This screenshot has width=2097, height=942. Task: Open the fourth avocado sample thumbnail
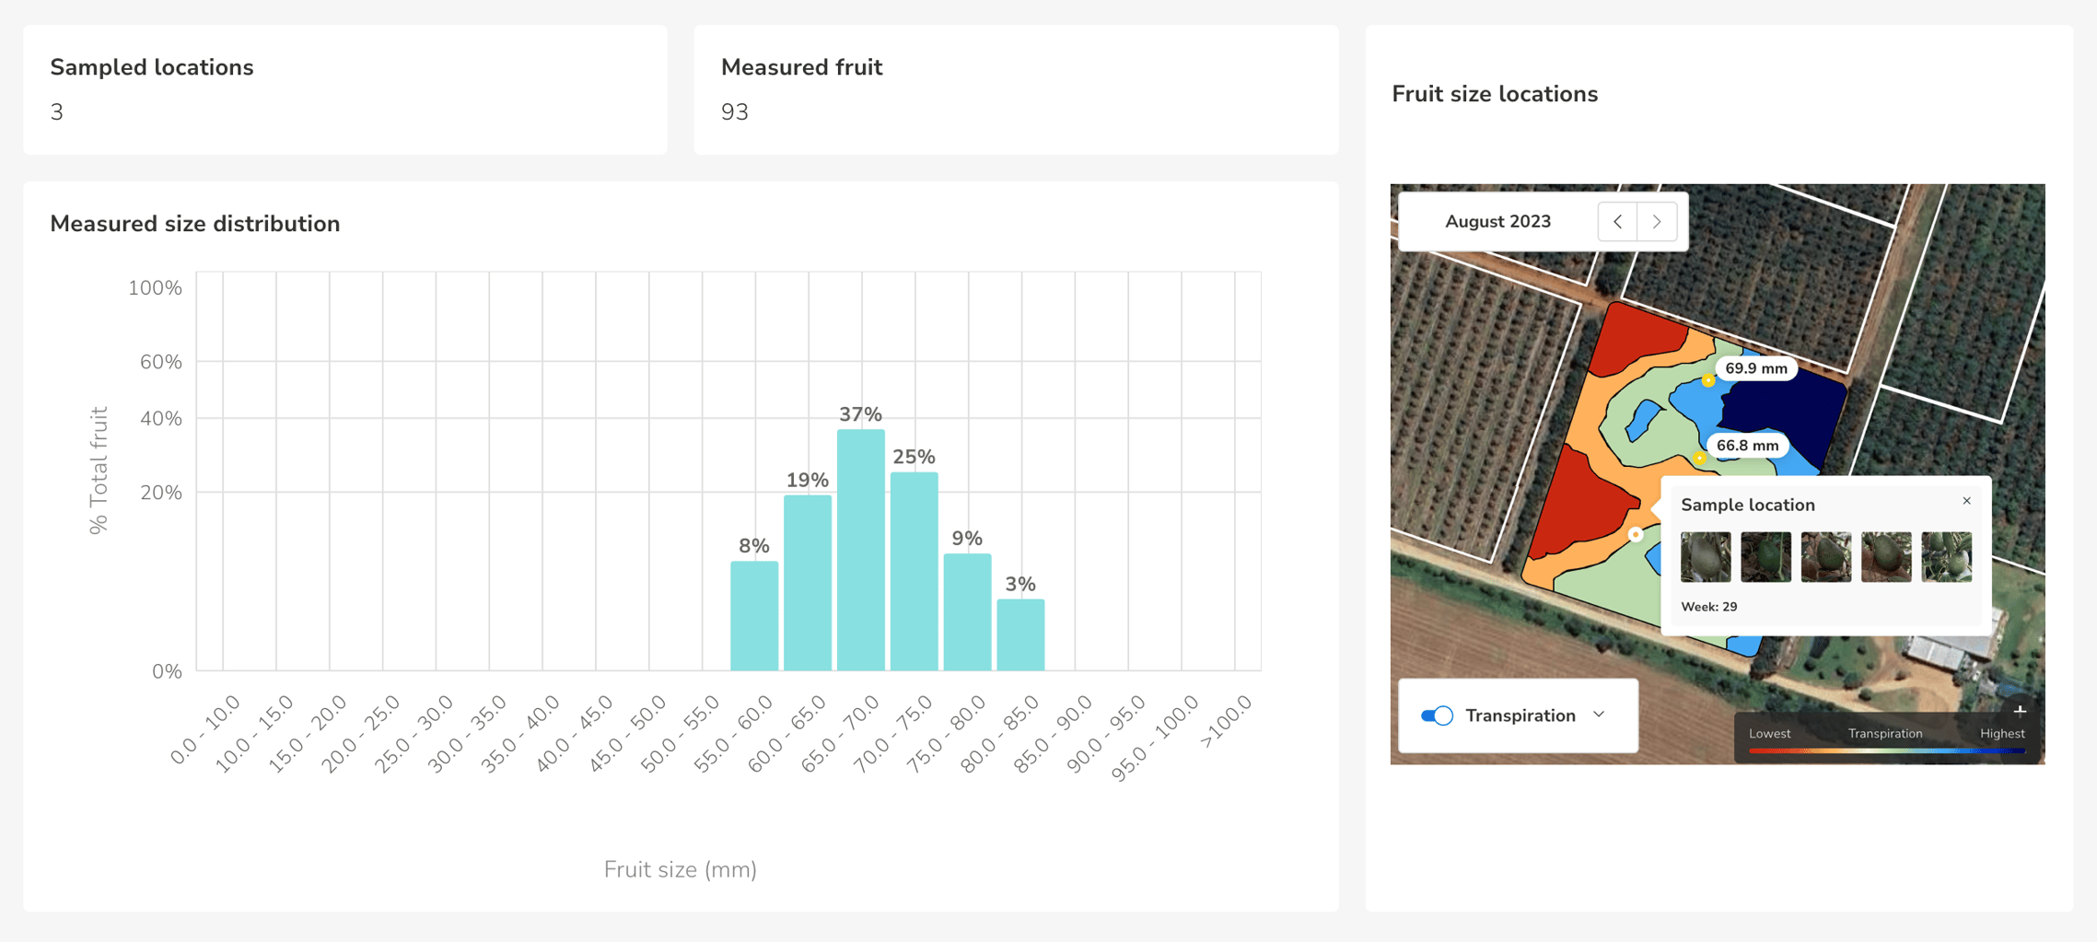coord(1886,556)
